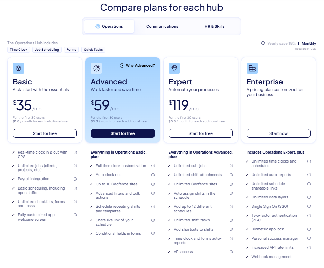Click info icon beside "Single Sign On (SSO)"
This screenshot has height=268, width=324.
pos(309,206)
